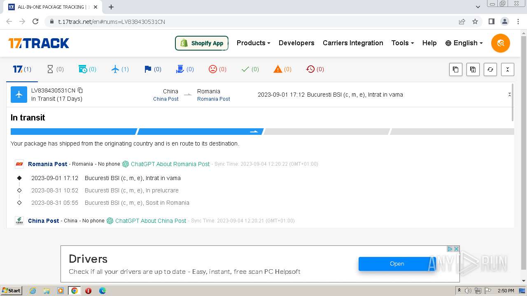
Task: Toggle the browser side panel
Action: click(x=491, y=21)
